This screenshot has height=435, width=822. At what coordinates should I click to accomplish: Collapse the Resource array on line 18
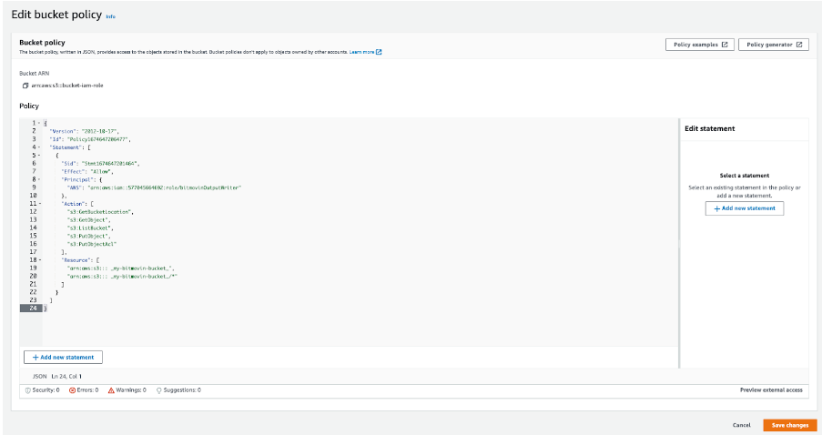[x=39, y=260]
